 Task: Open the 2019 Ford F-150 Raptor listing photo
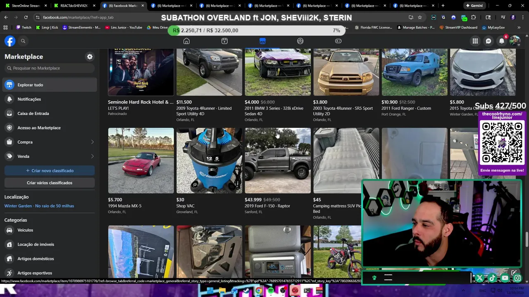(278, 160)
